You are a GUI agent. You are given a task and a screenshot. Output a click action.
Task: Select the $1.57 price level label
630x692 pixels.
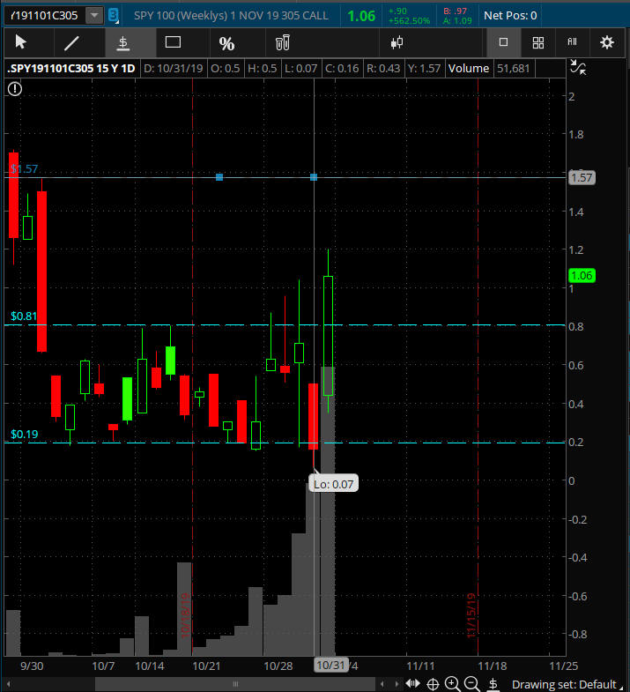click(25, 169)
